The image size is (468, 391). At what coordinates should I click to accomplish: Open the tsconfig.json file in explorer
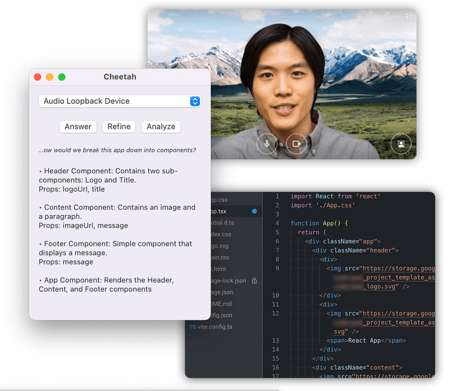point(236,315)
